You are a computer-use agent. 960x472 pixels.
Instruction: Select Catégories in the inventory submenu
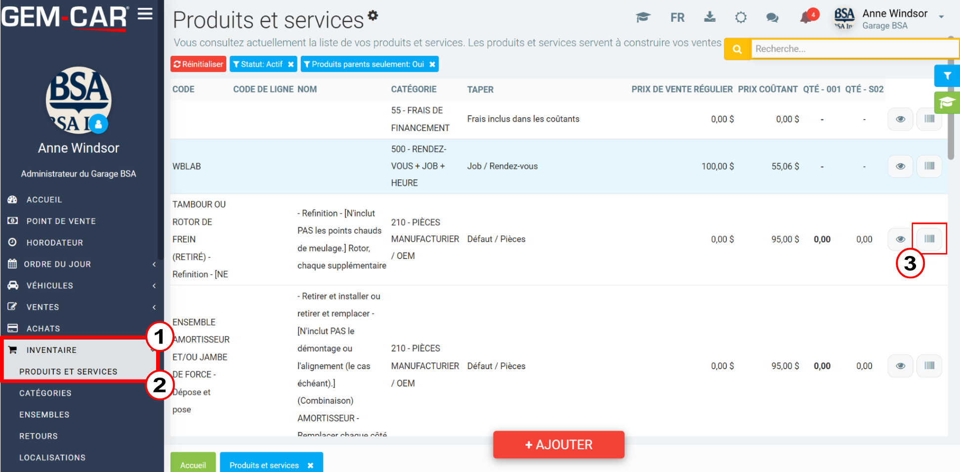(x=45, y=393)
